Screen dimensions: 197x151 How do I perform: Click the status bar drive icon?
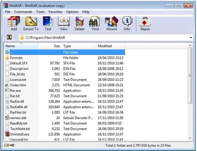click(x=6, y=145)
